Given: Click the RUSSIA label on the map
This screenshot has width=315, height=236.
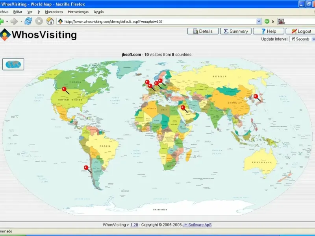Looking at the screenshot, I should click(x=220, y=76).
